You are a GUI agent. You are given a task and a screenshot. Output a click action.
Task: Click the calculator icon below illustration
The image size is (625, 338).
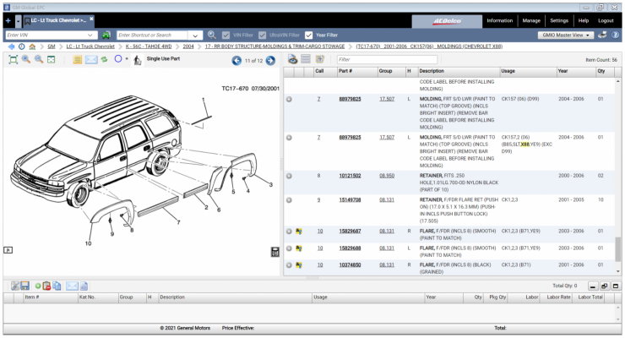(x=275, y=252)
